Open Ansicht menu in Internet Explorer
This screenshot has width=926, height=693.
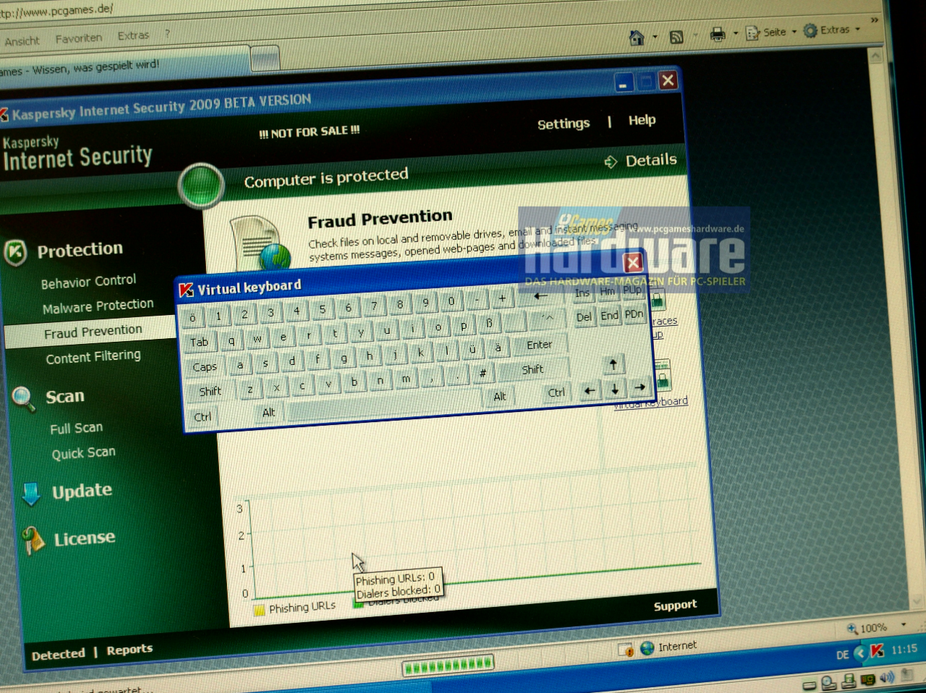22,41
